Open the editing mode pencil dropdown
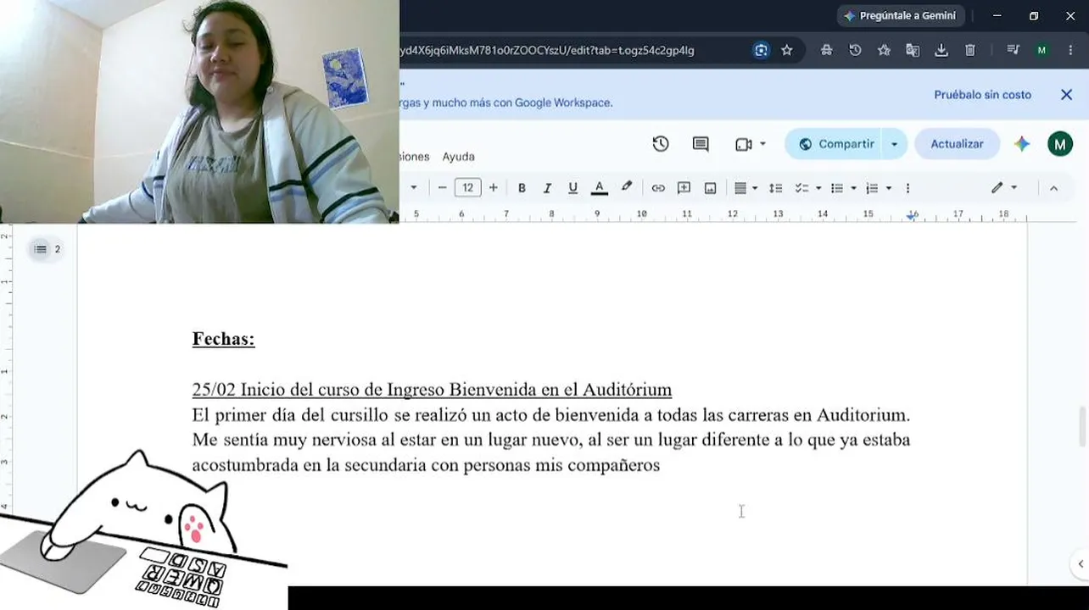 (x=1004, y=188)
